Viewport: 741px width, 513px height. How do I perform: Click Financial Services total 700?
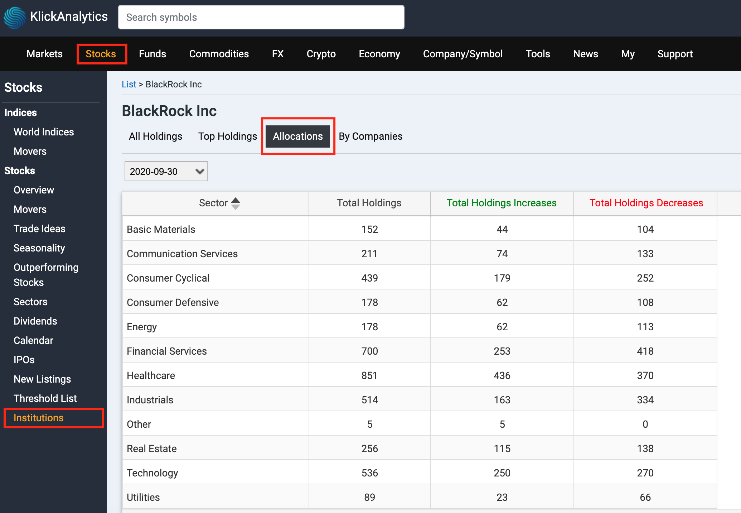[x=369, y=351]
